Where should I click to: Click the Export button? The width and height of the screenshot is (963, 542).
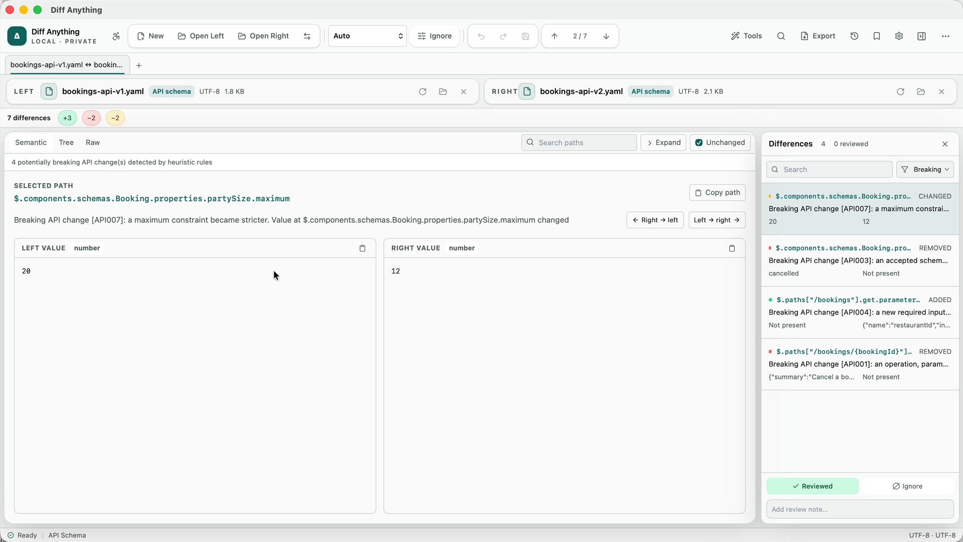[818, 36]
